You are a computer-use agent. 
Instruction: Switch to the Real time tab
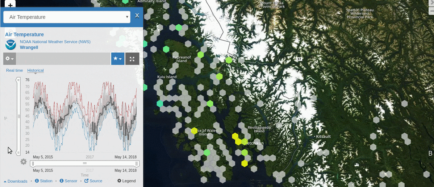point(14,70)
